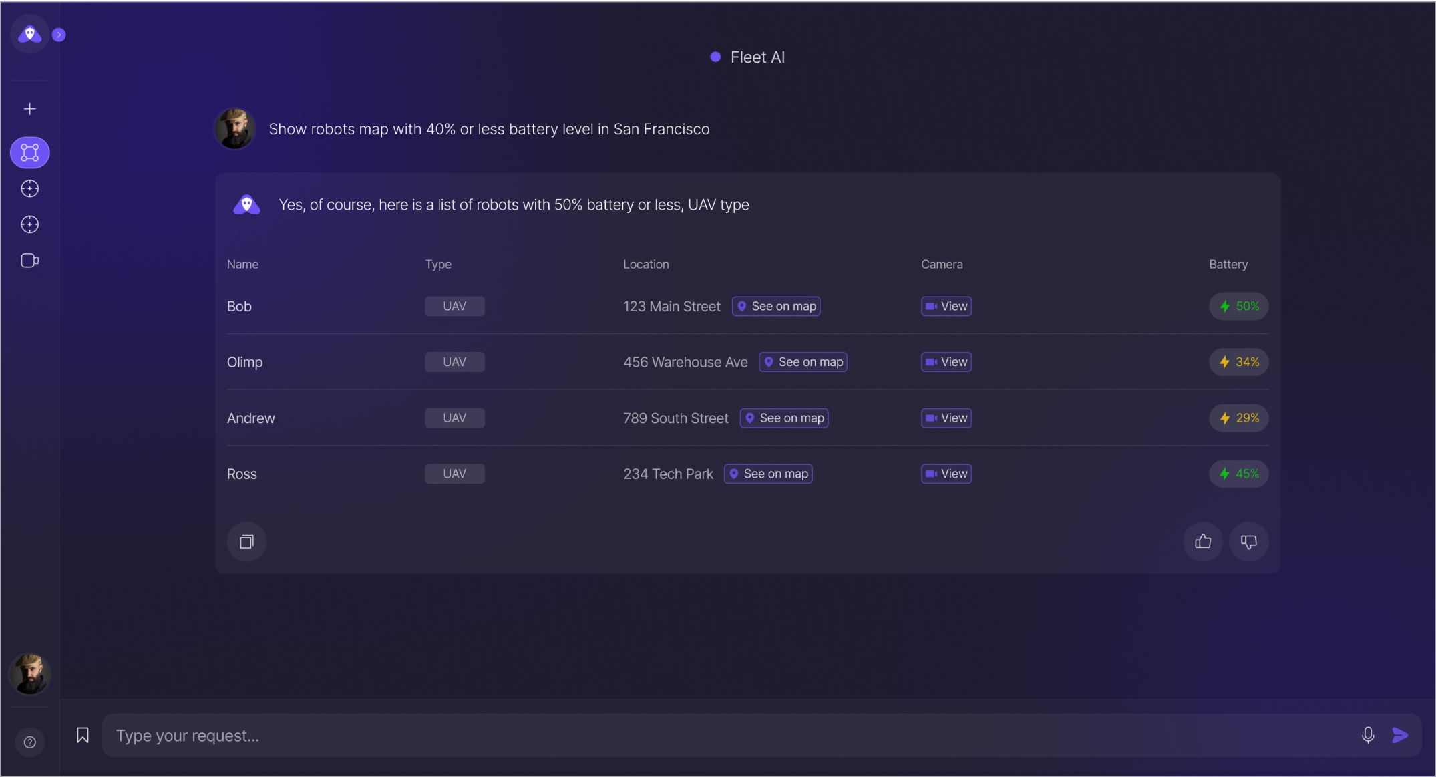Expand the sidebar with chevron arrow

59,35
